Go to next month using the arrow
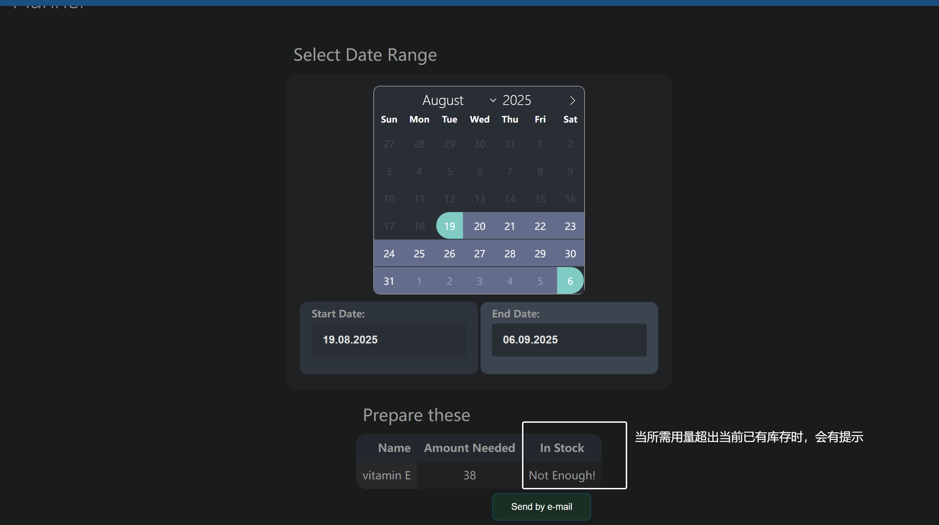This screenshot has height=525, width=939. [x=572, y=101]
